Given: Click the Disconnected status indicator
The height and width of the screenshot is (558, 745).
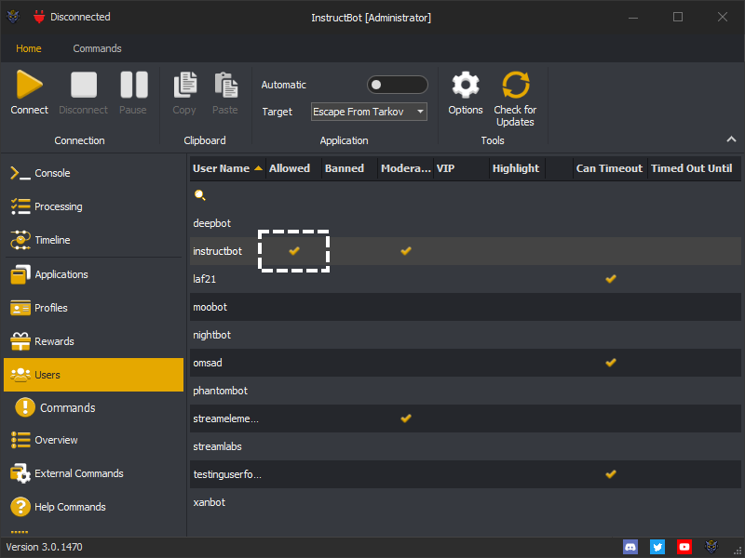Looking at the screenshot, I should tap(72, 17).
